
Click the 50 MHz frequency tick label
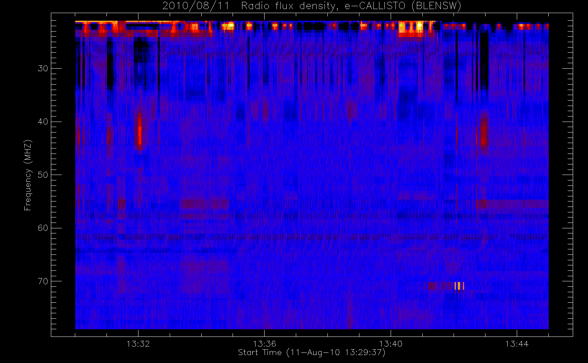43,175
